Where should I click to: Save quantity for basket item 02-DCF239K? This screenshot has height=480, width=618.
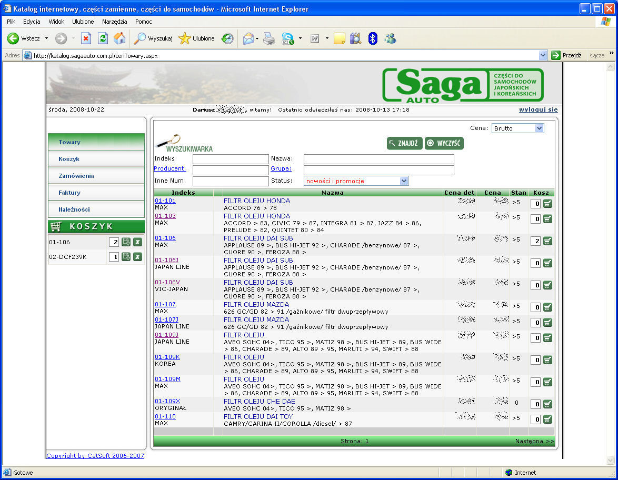click(126, 257)
